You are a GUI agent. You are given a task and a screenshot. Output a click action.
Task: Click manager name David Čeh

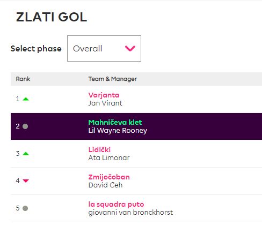(x=105, y=185)
